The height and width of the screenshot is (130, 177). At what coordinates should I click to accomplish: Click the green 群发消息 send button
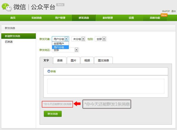(53, 114)
